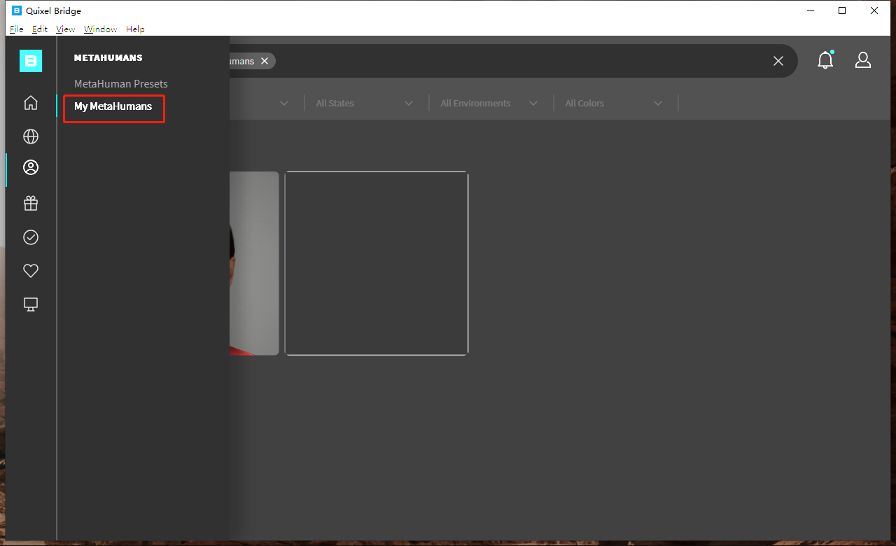The height and width of the screenshot is (546, 896).
Task: Expand the All Environments dropdown
Action: (x=489, y=103)
